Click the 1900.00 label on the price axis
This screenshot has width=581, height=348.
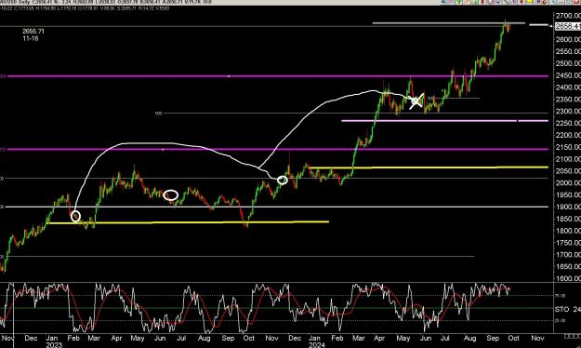pos(568,207)
